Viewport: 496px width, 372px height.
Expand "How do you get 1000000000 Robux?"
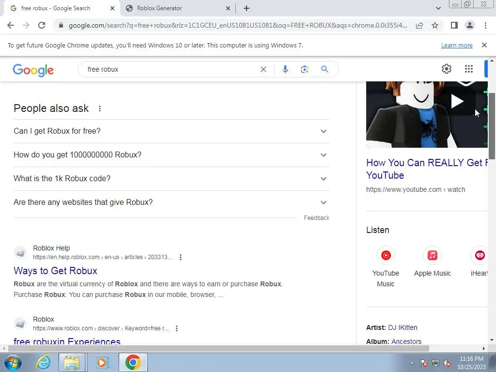pyautogui.click(x=171, y=155)
